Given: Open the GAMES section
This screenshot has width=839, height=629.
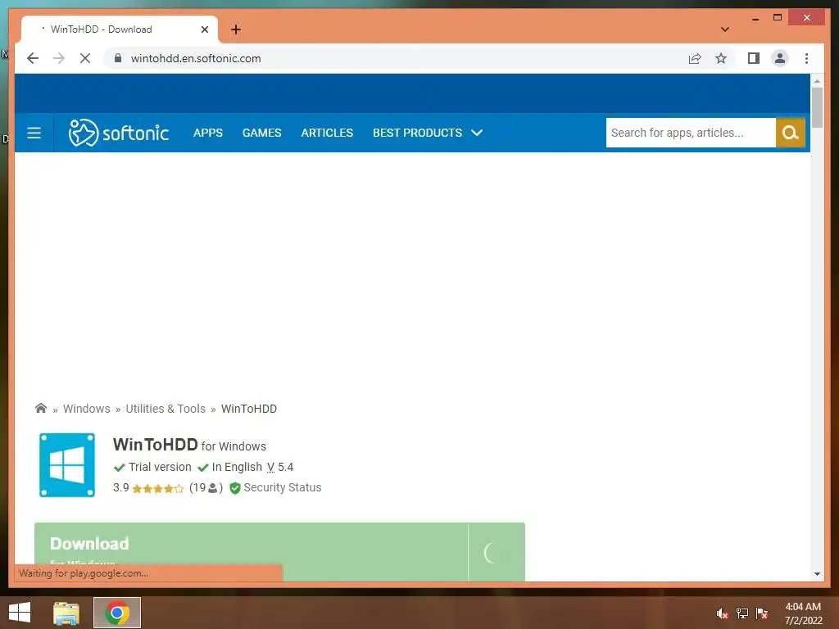Looking at the screenshot, I should [x=261, y=133].
